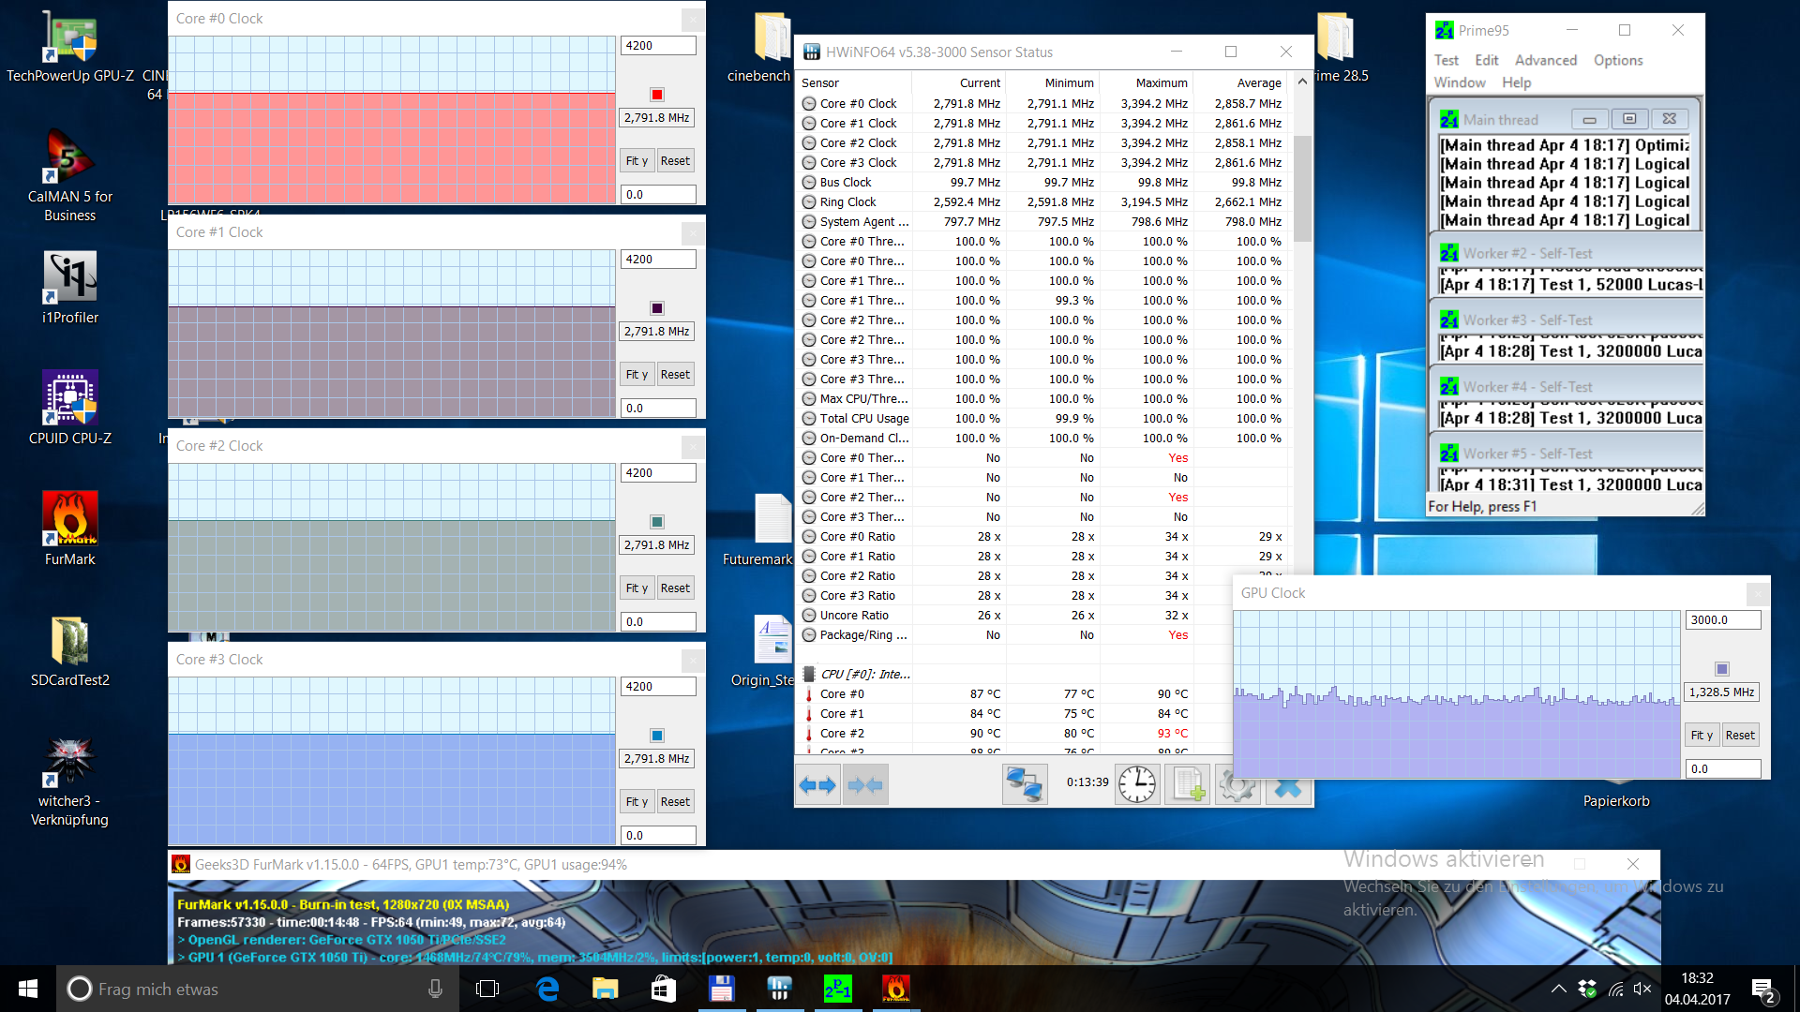The width and height of the screenshot is (1800, 1012).
Task: Open Prime95 Help menu
Action: click(1516, 82)
